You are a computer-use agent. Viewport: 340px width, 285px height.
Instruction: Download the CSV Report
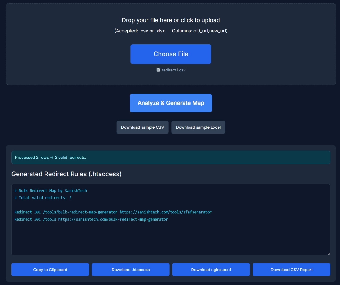pyautogui.click(x=291, y=269)
